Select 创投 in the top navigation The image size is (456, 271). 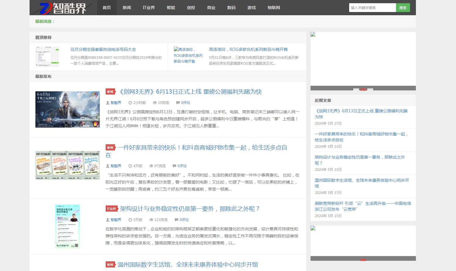(191, 8)
